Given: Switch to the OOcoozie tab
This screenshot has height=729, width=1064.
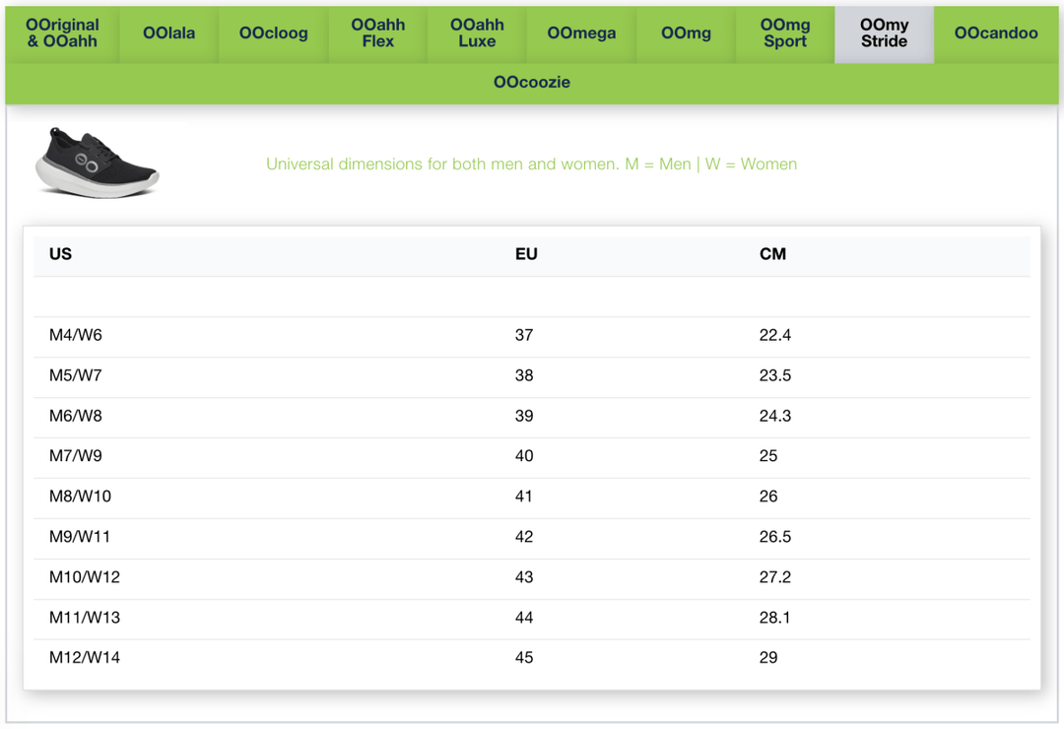Looking at the screenshot, I should pyautogui.click(x=532, y=82).
